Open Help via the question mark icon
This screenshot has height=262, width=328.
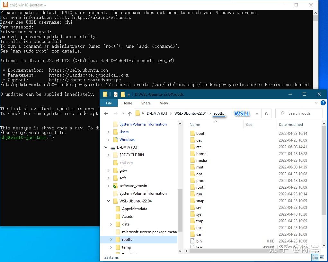pos(323,103)
